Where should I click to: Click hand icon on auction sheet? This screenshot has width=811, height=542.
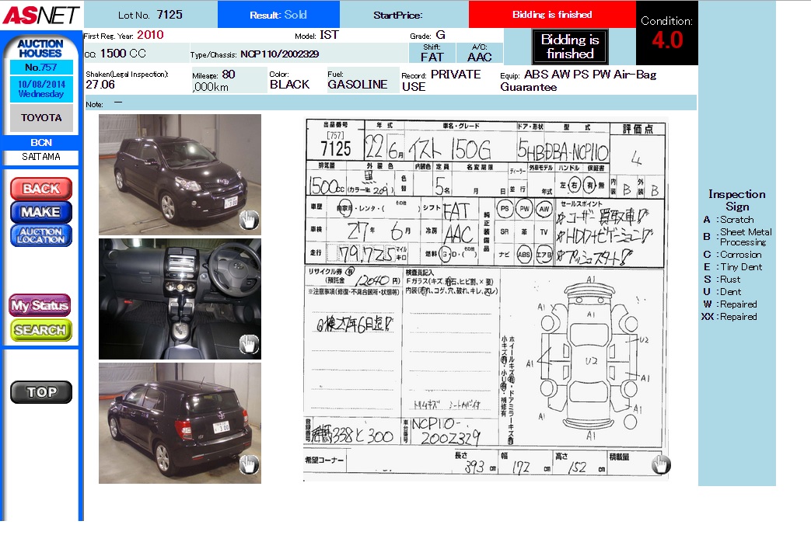pos(661,464)
